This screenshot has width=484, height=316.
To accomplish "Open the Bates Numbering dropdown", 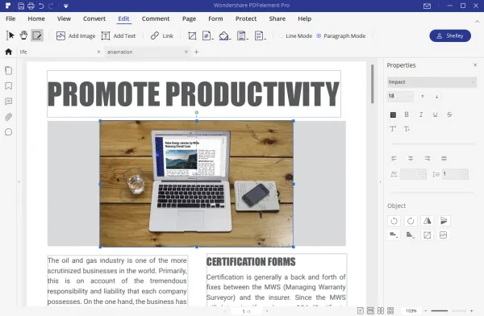I will point(260,35).
